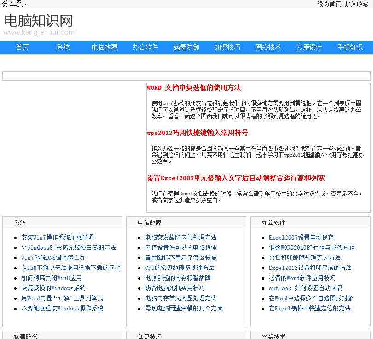The height and width of the screenshot is (339, 373).
Task: Click the 办公软件 section header
Action: [274, 222]
